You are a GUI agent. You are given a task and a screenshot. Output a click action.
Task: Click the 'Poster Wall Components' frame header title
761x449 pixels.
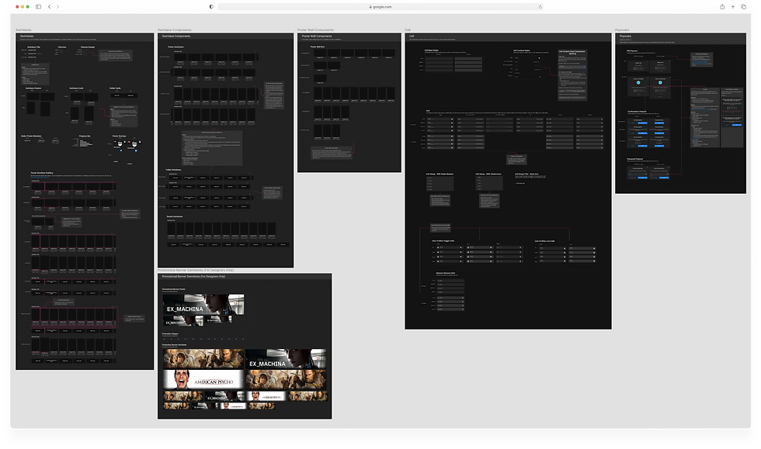click(x=317, y=36)
